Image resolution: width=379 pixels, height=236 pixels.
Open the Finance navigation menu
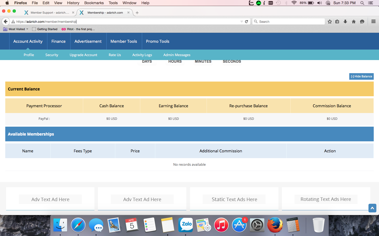(58, 41)
